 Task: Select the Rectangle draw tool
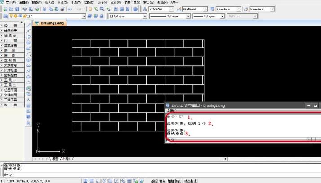(28, 48)
